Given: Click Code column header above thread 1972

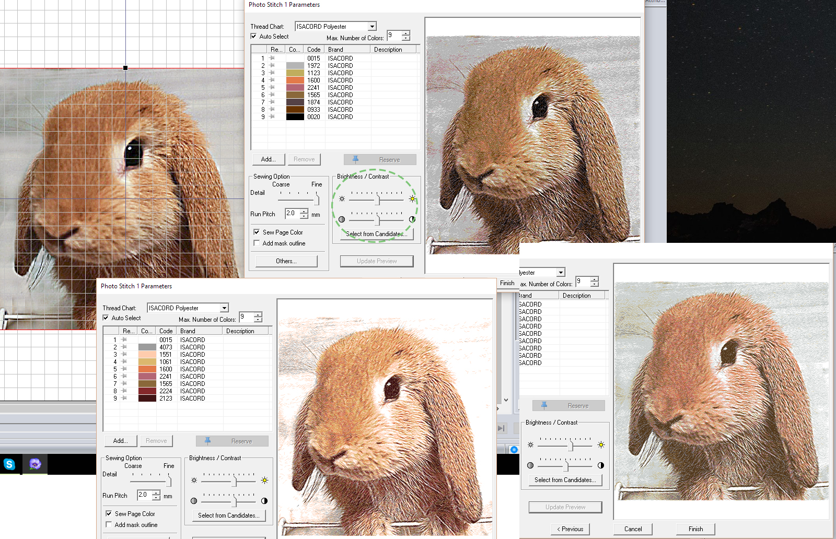Looking at the screenshot, I should pos(313,50).
